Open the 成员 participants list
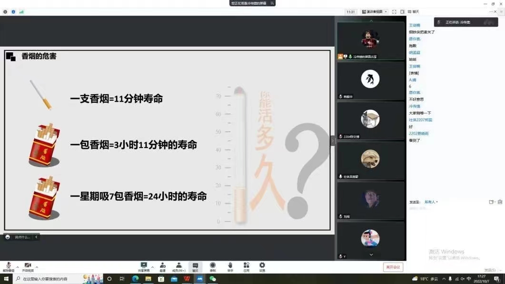The width and height of the screenshot is (505, 284). pyautogui.click(x=178, y=266)
